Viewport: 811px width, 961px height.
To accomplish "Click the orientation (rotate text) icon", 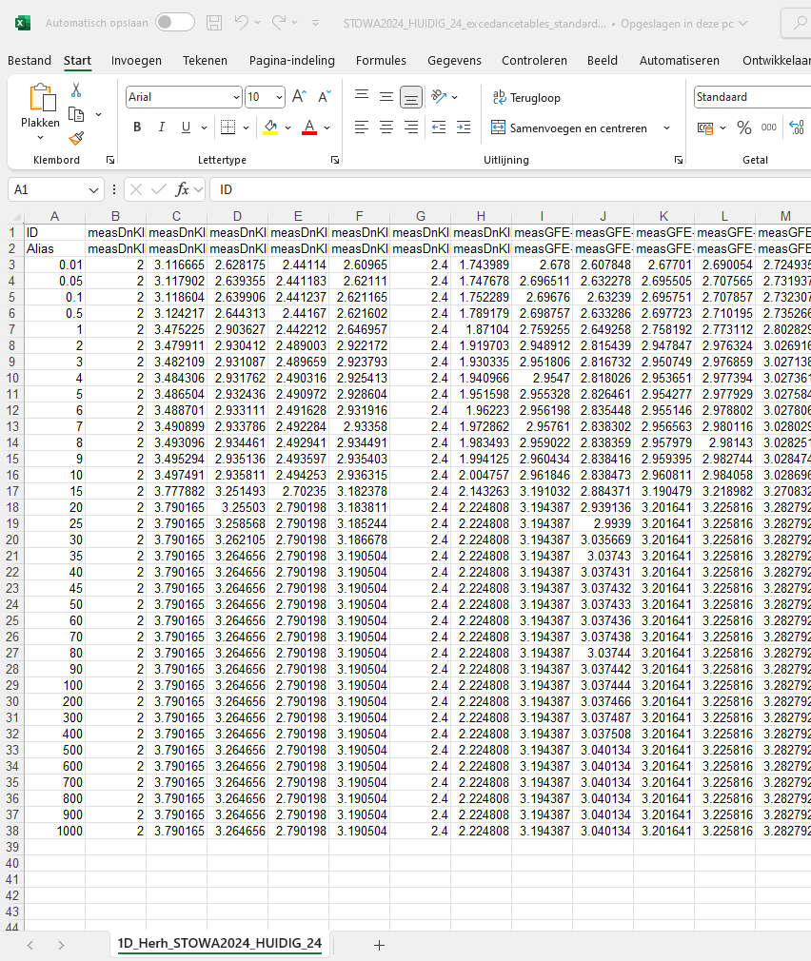I will click(x=439, y=96).
